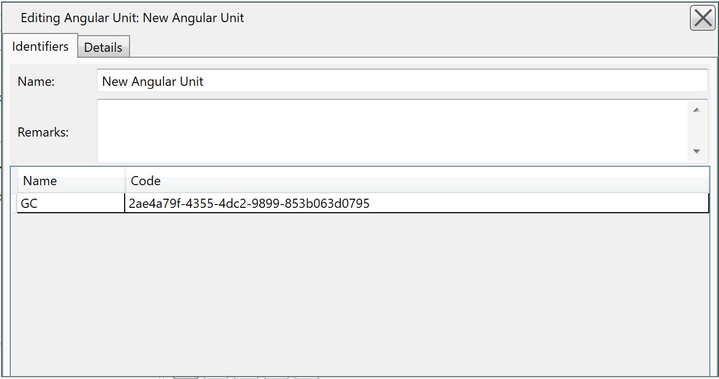Image resolution: width=719 pixels, height=379 pixels.
Task: Click the row selector left of GC
Action: click(x=14, y=204)
